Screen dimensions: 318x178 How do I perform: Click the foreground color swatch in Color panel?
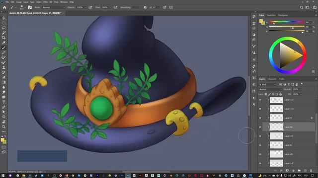click(x=261, y=21)
